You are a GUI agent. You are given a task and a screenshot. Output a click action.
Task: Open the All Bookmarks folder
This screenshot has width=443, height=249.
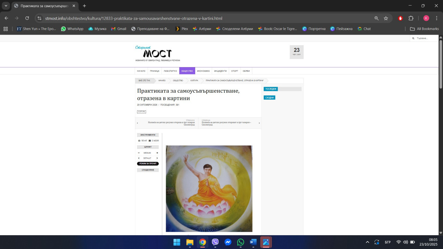click(x=424, y=29)
